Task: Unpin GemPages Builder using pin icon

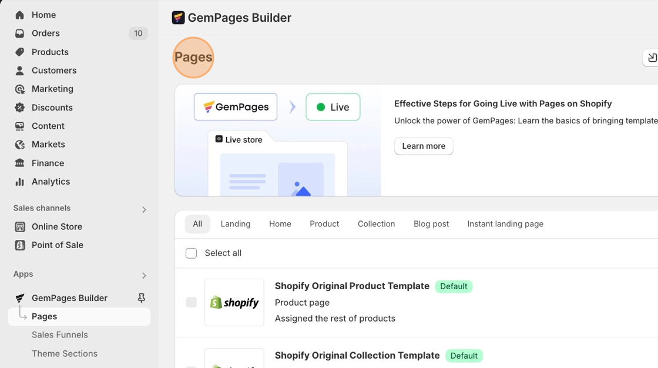Action: (141, 298)
